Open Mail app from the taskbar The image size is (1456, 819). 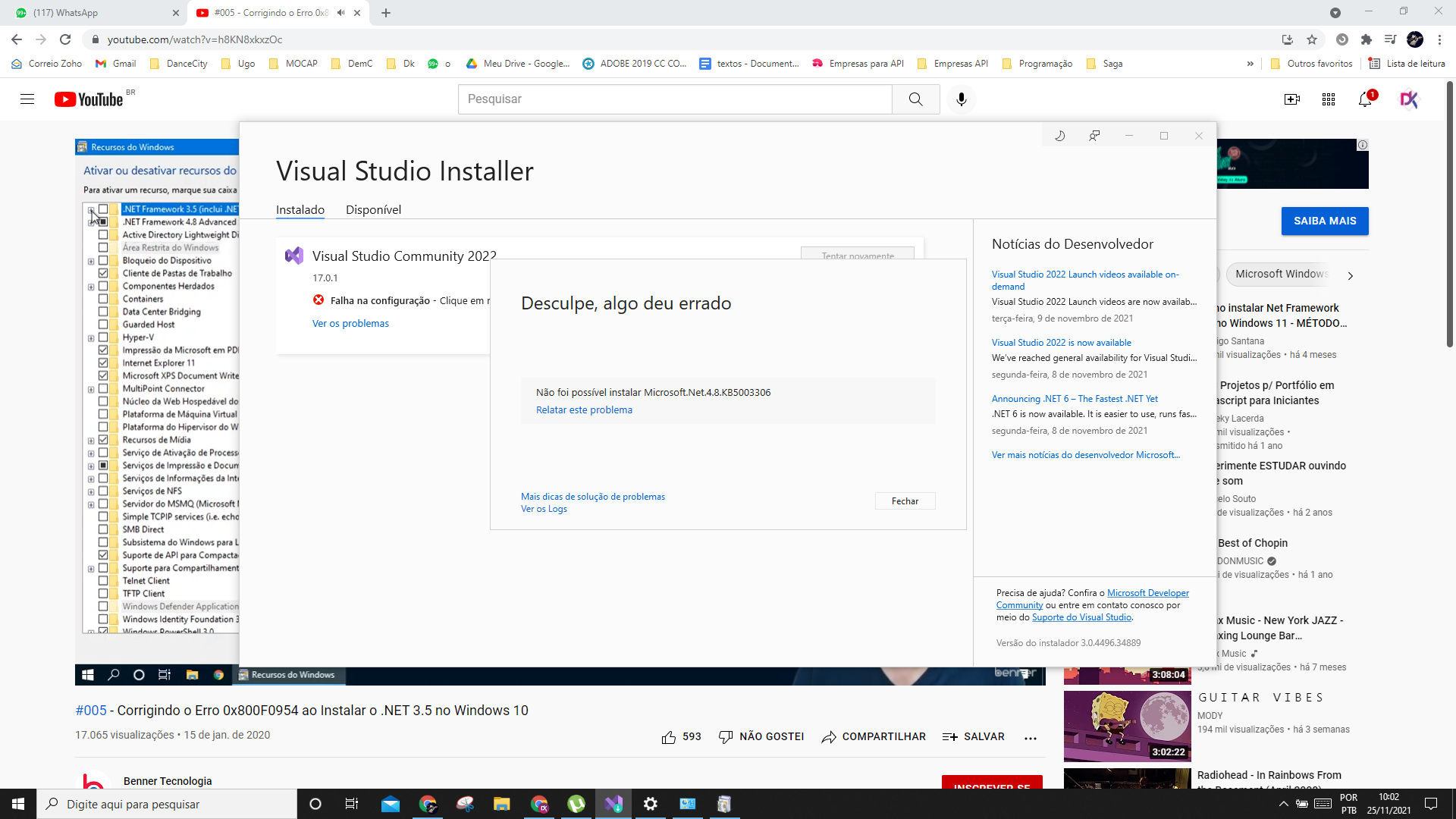coord(391,804)
